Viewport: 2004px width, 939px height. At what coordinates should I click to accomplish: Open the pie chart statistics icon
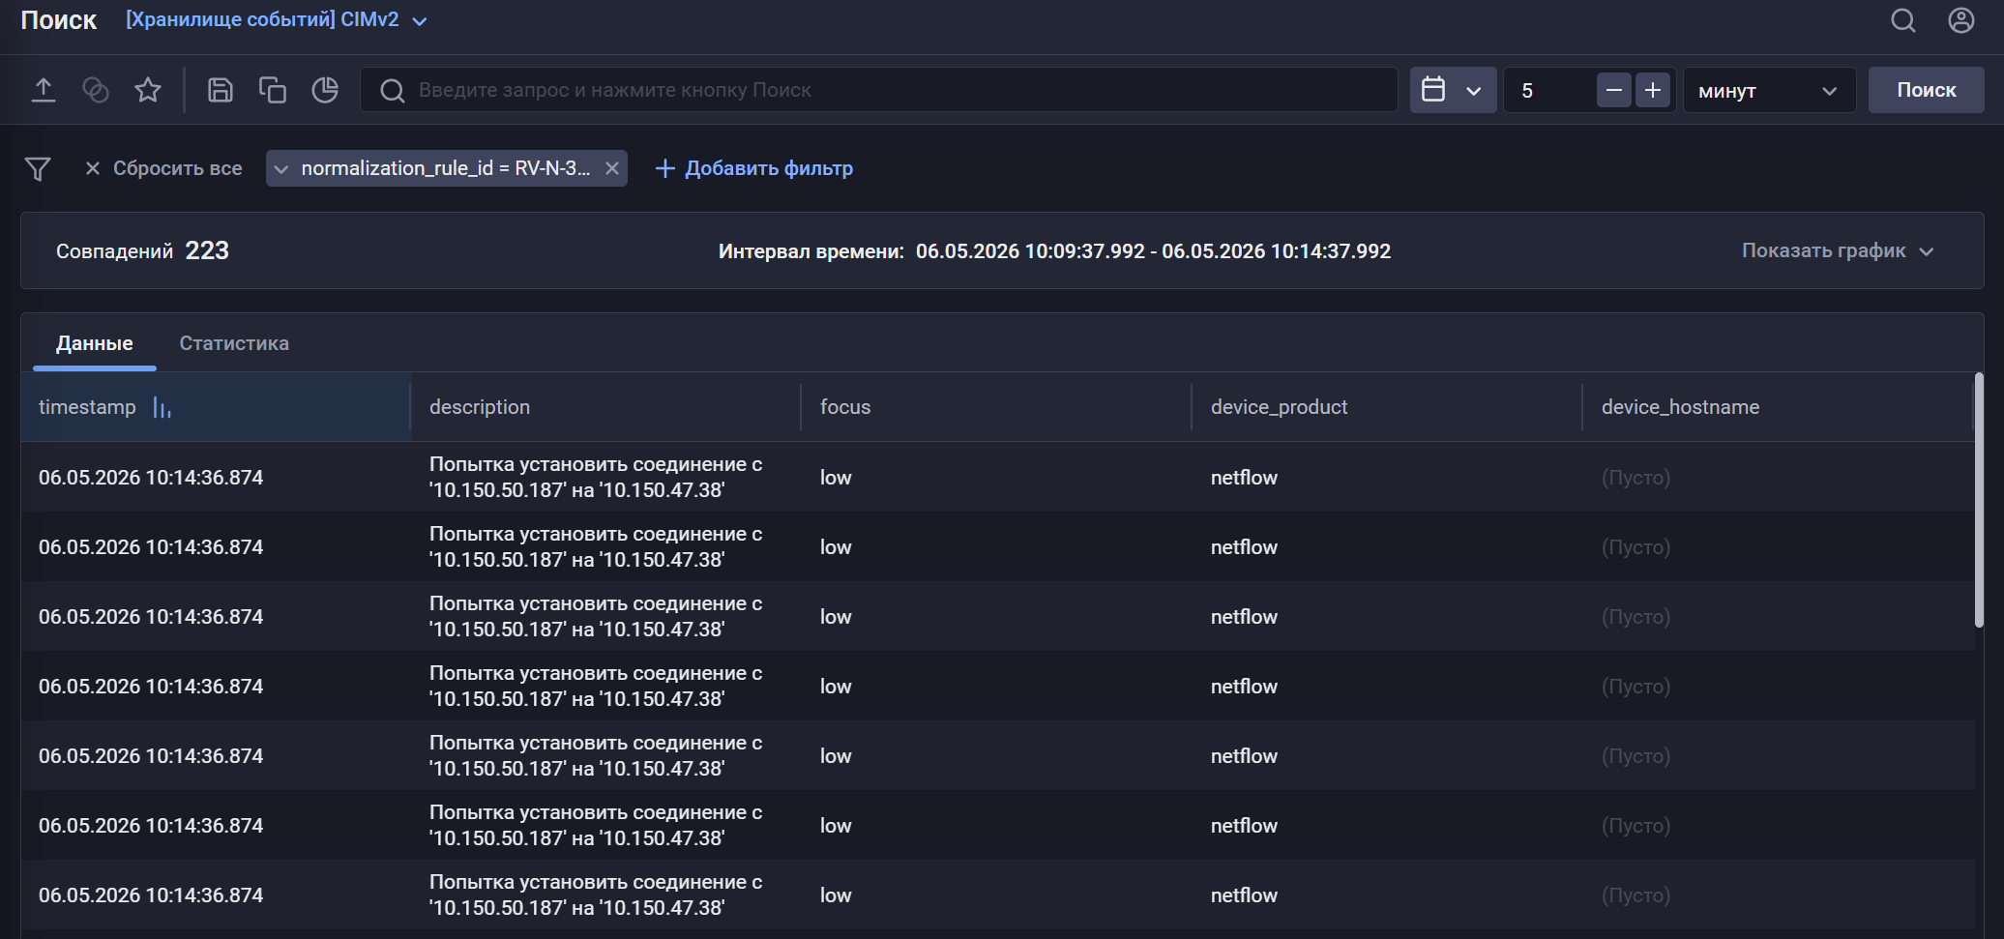pyautogui.click(x=325, y=90)
